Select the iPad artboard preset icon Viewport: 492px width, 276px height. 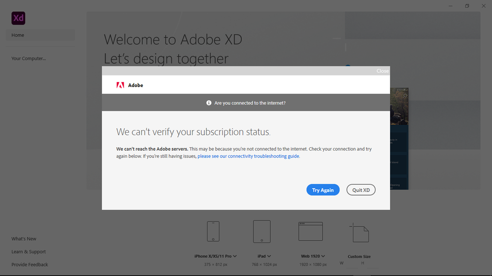click(x=262, y=231)
